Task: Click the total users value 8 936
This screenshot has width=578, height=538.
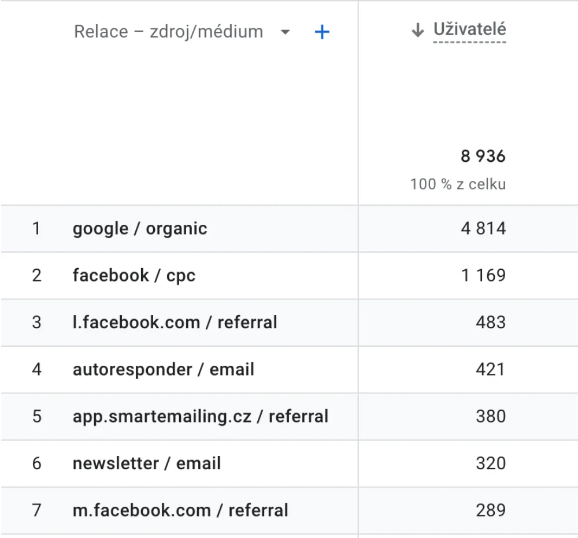Action: [x=483, y=157]
